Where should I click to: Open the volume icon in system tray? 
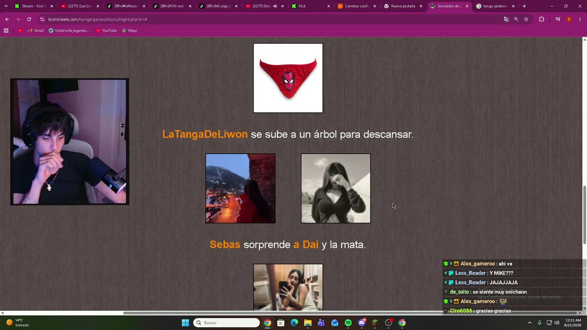tap(557, 323)
